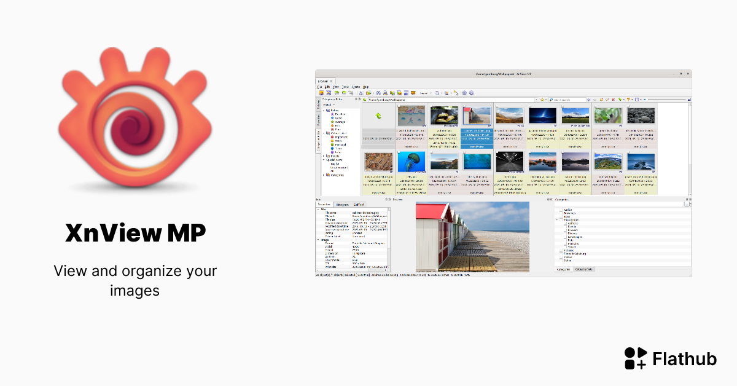Collapse the Rating tree node

point(324,111)
